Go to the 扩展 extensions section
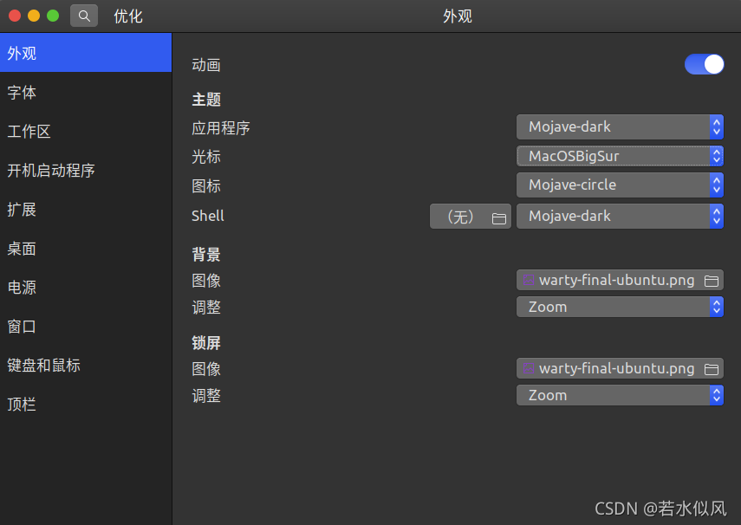The image size is (741, 525). click(23, 210)
